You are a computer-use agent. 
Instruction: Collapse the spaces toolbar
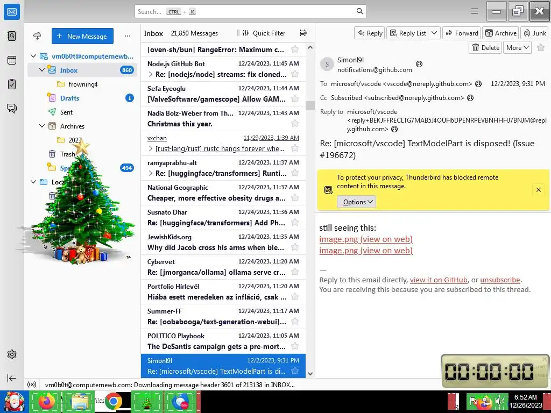click(x=12, y=378)
